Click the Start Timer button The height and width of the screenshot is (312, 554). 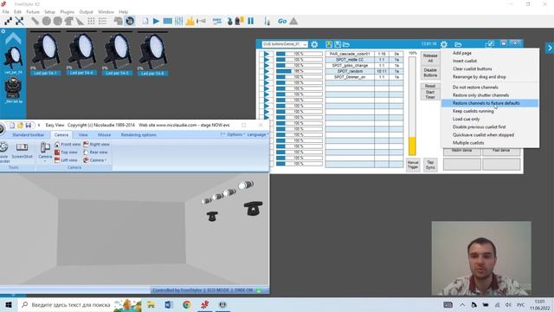pos(430,94)
